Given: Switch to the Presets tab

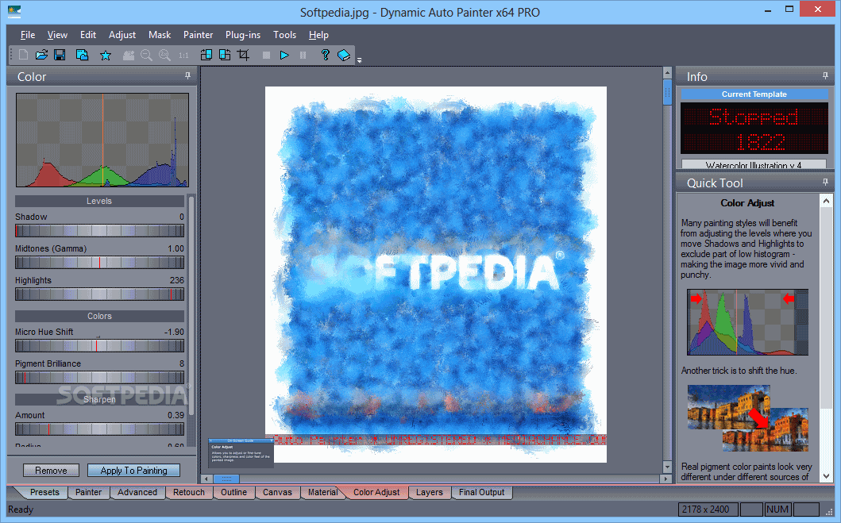Looking at the screenshot, I should [44, 492].
